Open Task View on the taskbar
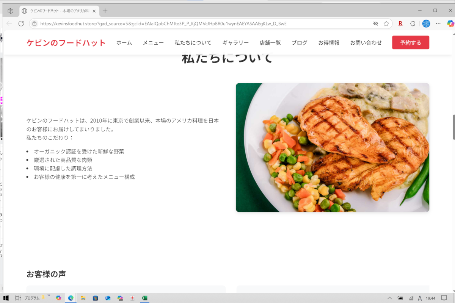455x303 pixels. tap(17, 298)
